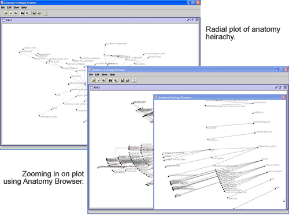Screen dimensions: 289x216
Task: Open File menu in front window
Action: [91, 74]
